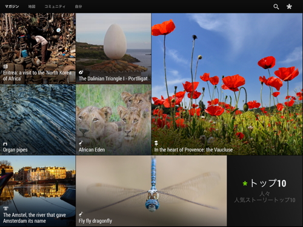Open the トップ10 panel
This screenshot has height=227, width=303.
tap(265, 191)
